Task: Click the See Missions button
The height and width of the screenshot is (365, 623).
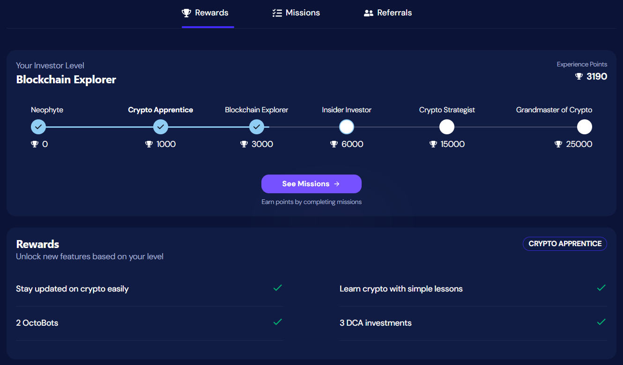Action: coord(311,184)
